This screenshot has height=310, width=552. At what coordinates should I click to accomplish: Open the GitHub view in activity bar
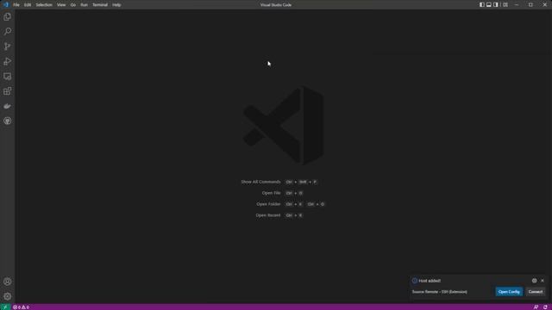pos(8,121)
